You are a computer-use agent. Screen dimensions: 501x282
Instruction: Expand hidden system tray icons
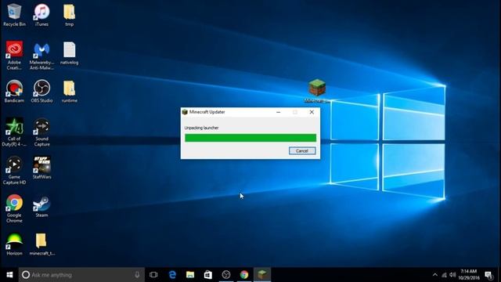(x=435, y=275)
